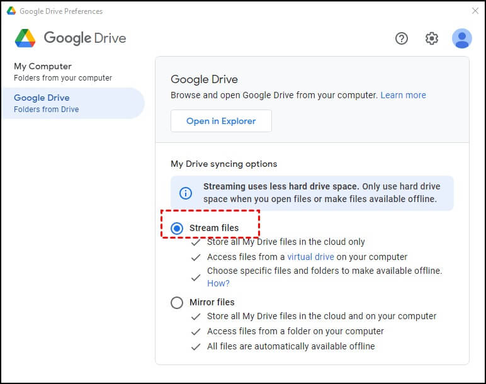486x384 pixels.
Task: Click the small Drive icon in title bar
Action: tap(11, 11)
